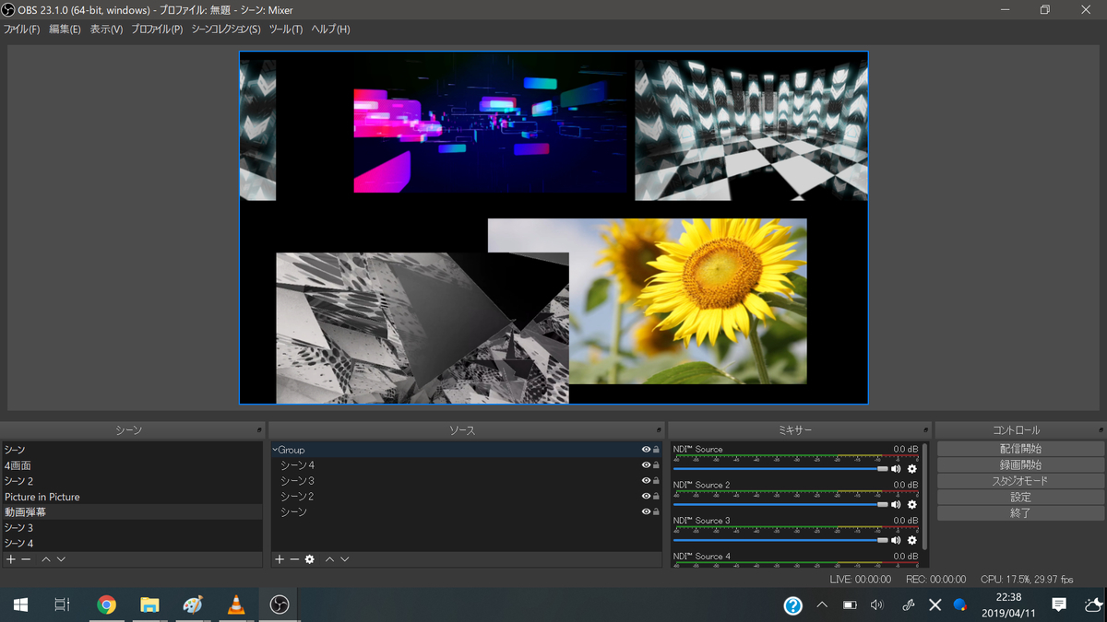Screen dimensions: 1107x622
Task: Open プロファイル(P) menu
Action: tap(157, 29)
